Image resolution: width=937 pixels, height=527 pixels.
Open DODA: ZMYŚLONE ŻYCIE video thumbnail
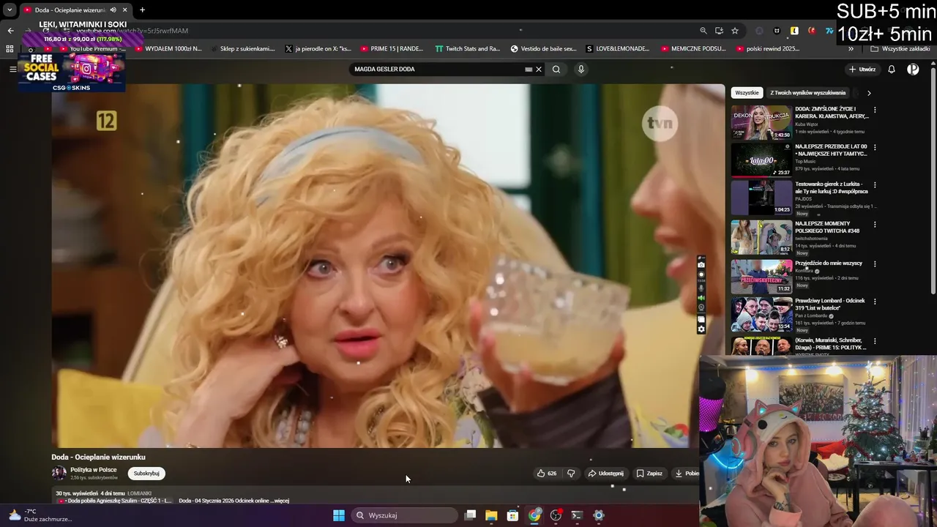tap(761, 122)
